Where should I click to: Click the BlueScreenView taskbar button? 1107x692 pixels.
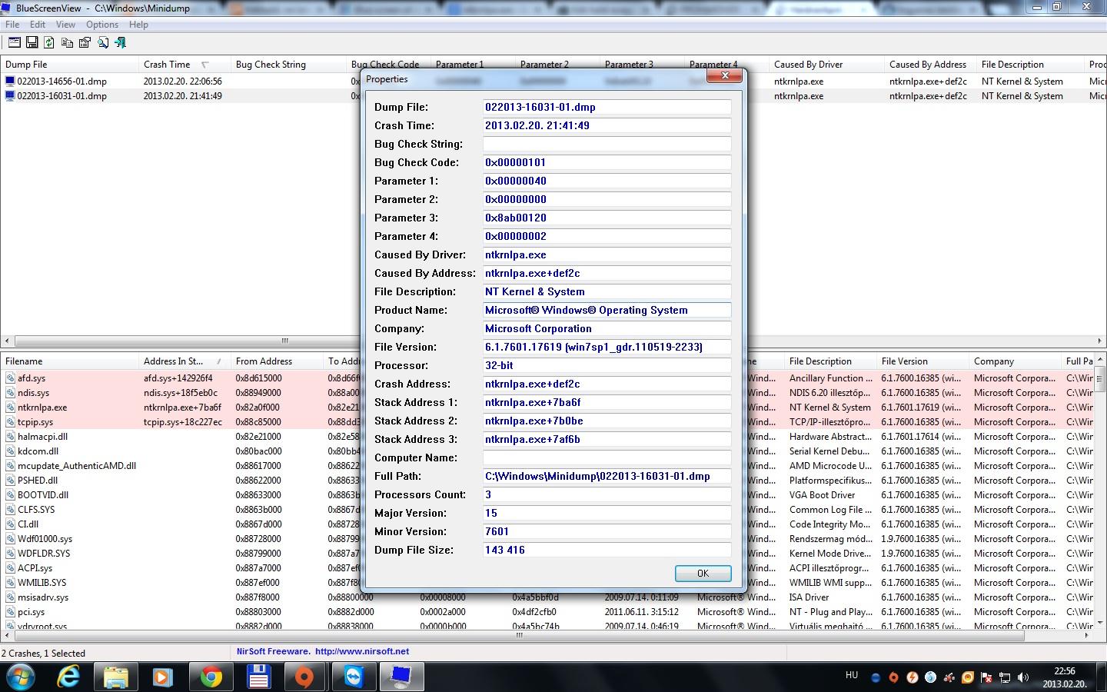click(401, 677)
